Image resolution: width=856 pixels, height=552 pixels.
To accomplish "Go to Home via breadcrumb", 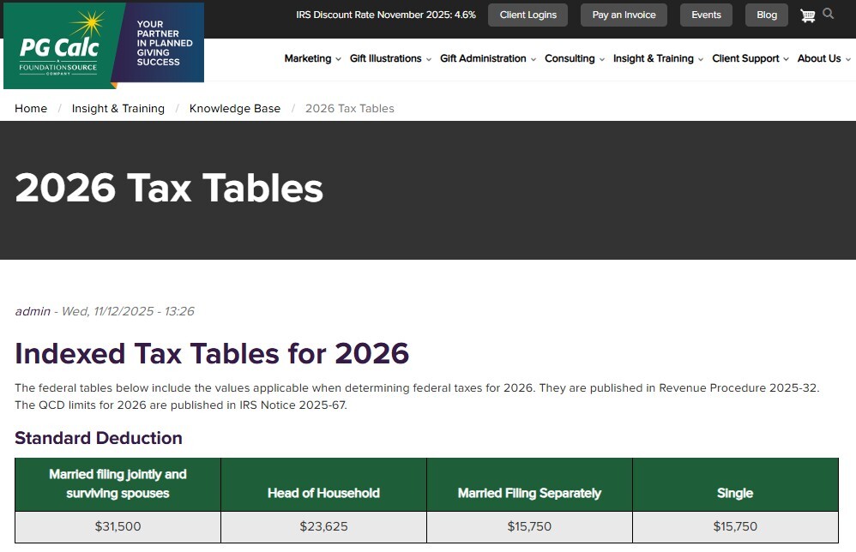I will 31,108.
